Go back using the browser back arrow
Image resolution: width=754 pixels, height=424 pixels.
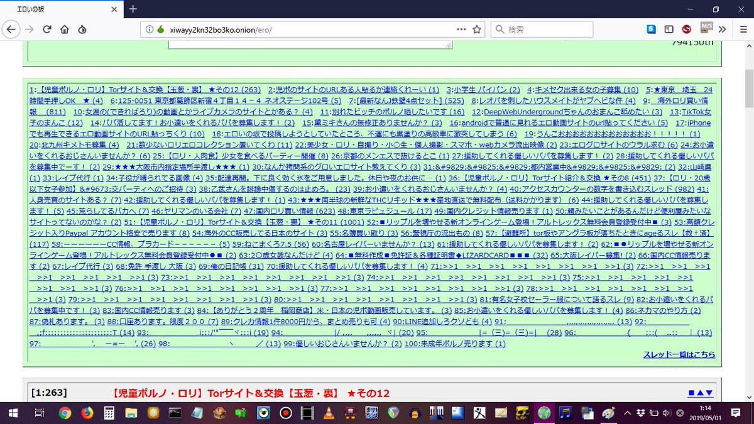11,29
